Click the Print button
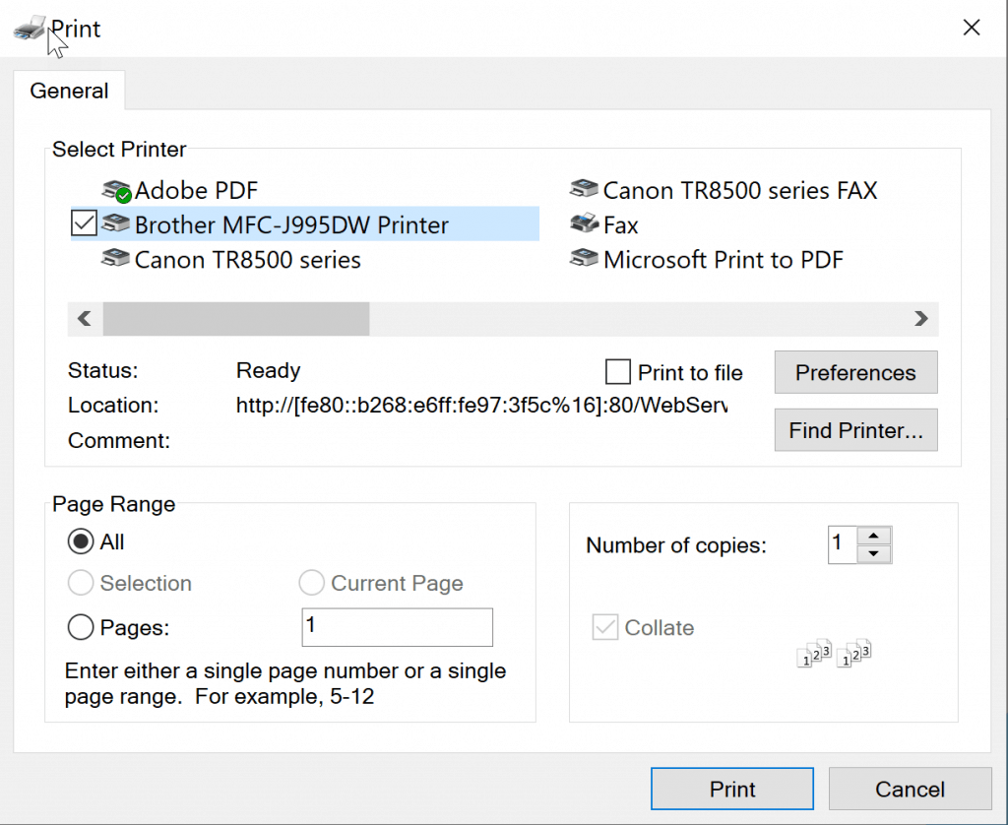This screenshot has height=825, width=1008. [x=732, y=789]
